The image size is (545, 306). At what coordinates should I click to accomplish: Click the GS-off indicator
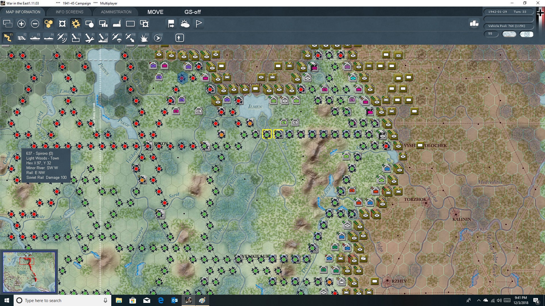(192, 12)
